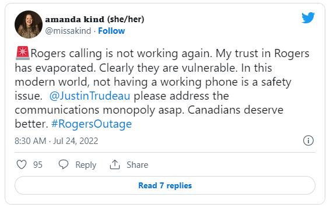This screenshot has width=330, height=211.
Task: Click the @missakind handle
Action: tap(68, 31)
